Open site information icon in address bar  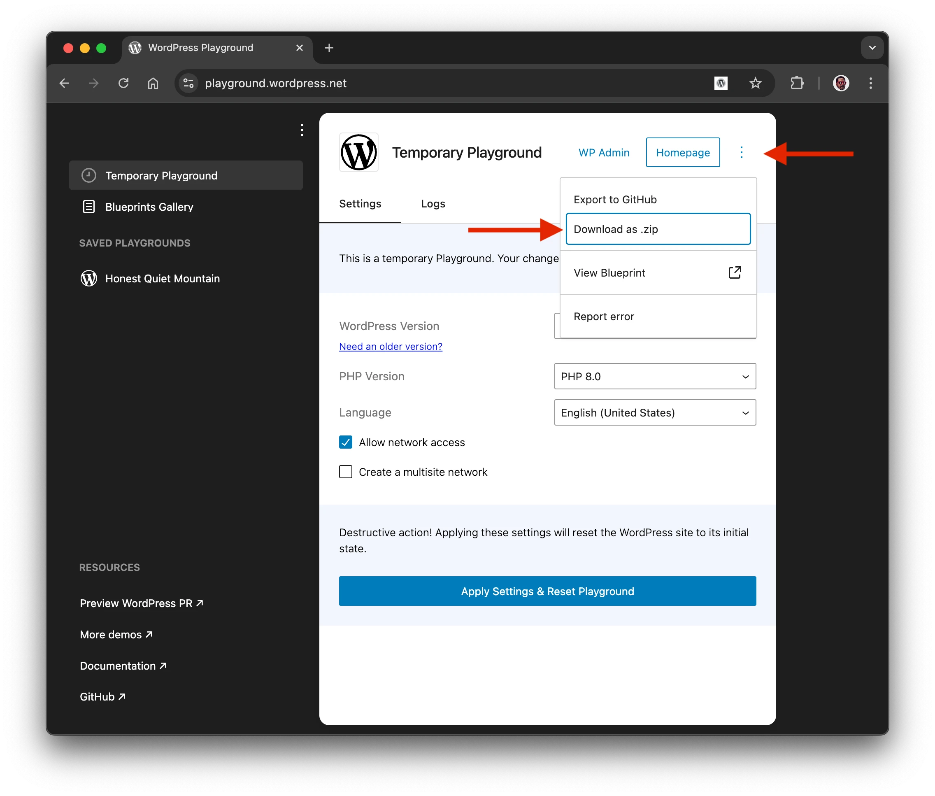(188, 83)
